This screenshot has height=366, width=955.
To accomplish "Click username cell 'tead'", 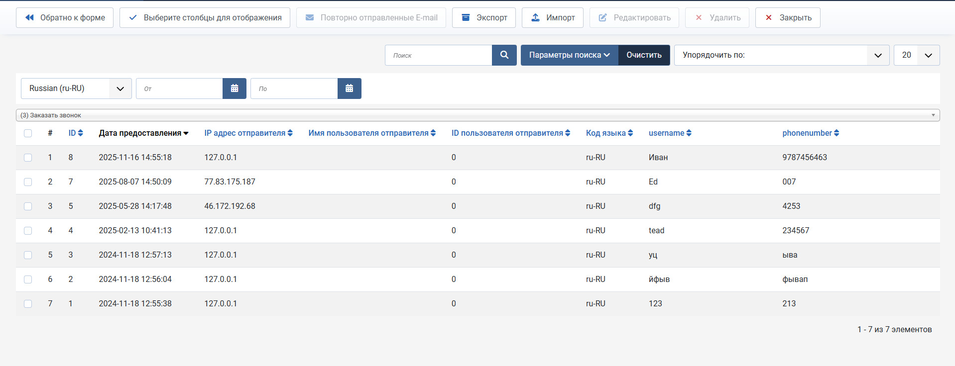I will 656,231.
